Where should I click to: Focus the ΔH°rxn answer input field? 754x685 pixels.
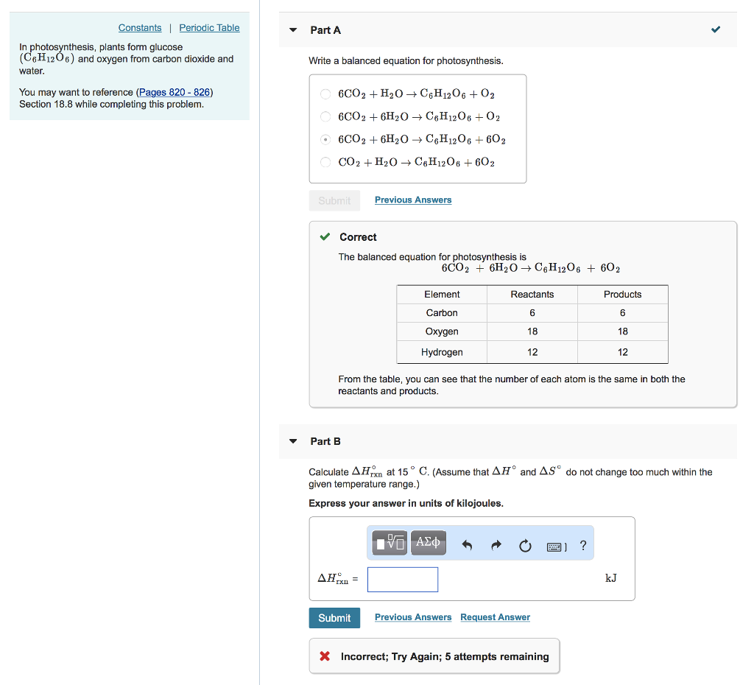tap(403, 580)
